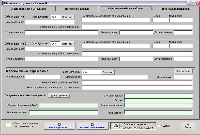200x135 pixels.
Task: Select the Дополнительные сведения radio option
Action: (122, 128)
